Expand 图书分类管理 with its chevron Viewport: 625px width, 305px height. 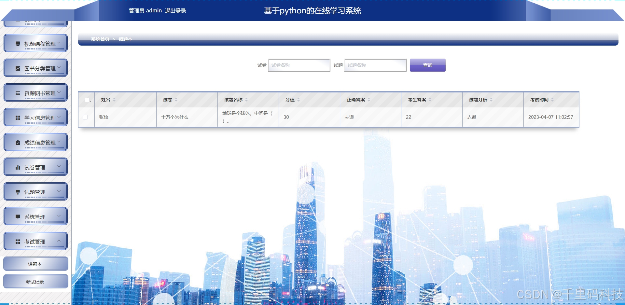[x=59, y=67]
